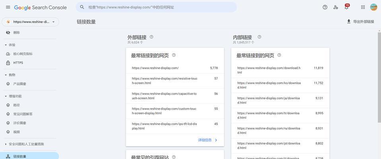Image resolution: width=381 pixels, height=159 pixels.
Task: Click the Google Search Console logo
Action: coord(40,8)
